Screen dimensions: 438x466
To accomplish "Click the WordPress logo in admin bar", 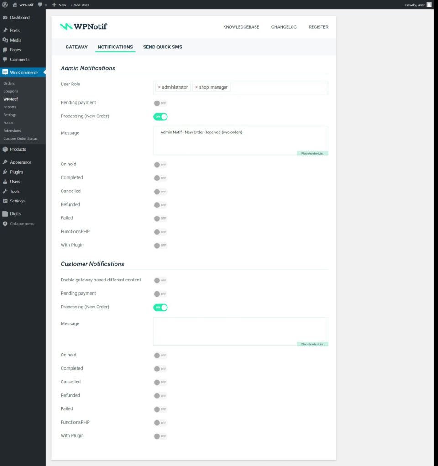I will pyautogui.click(x=5, y=5).
